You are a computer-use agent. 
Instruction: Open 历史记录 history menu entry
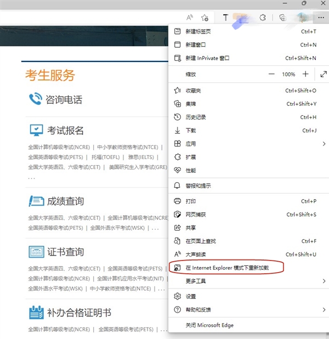248,117
